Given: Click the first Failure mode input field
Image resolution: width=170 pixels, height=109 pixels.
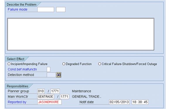Looking at the screenshot, I should [46, 9].
